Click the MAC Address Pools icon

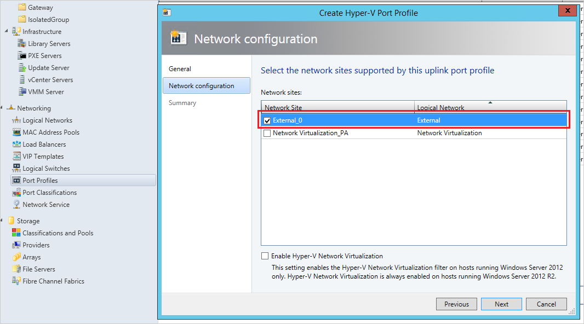point(16,132)
